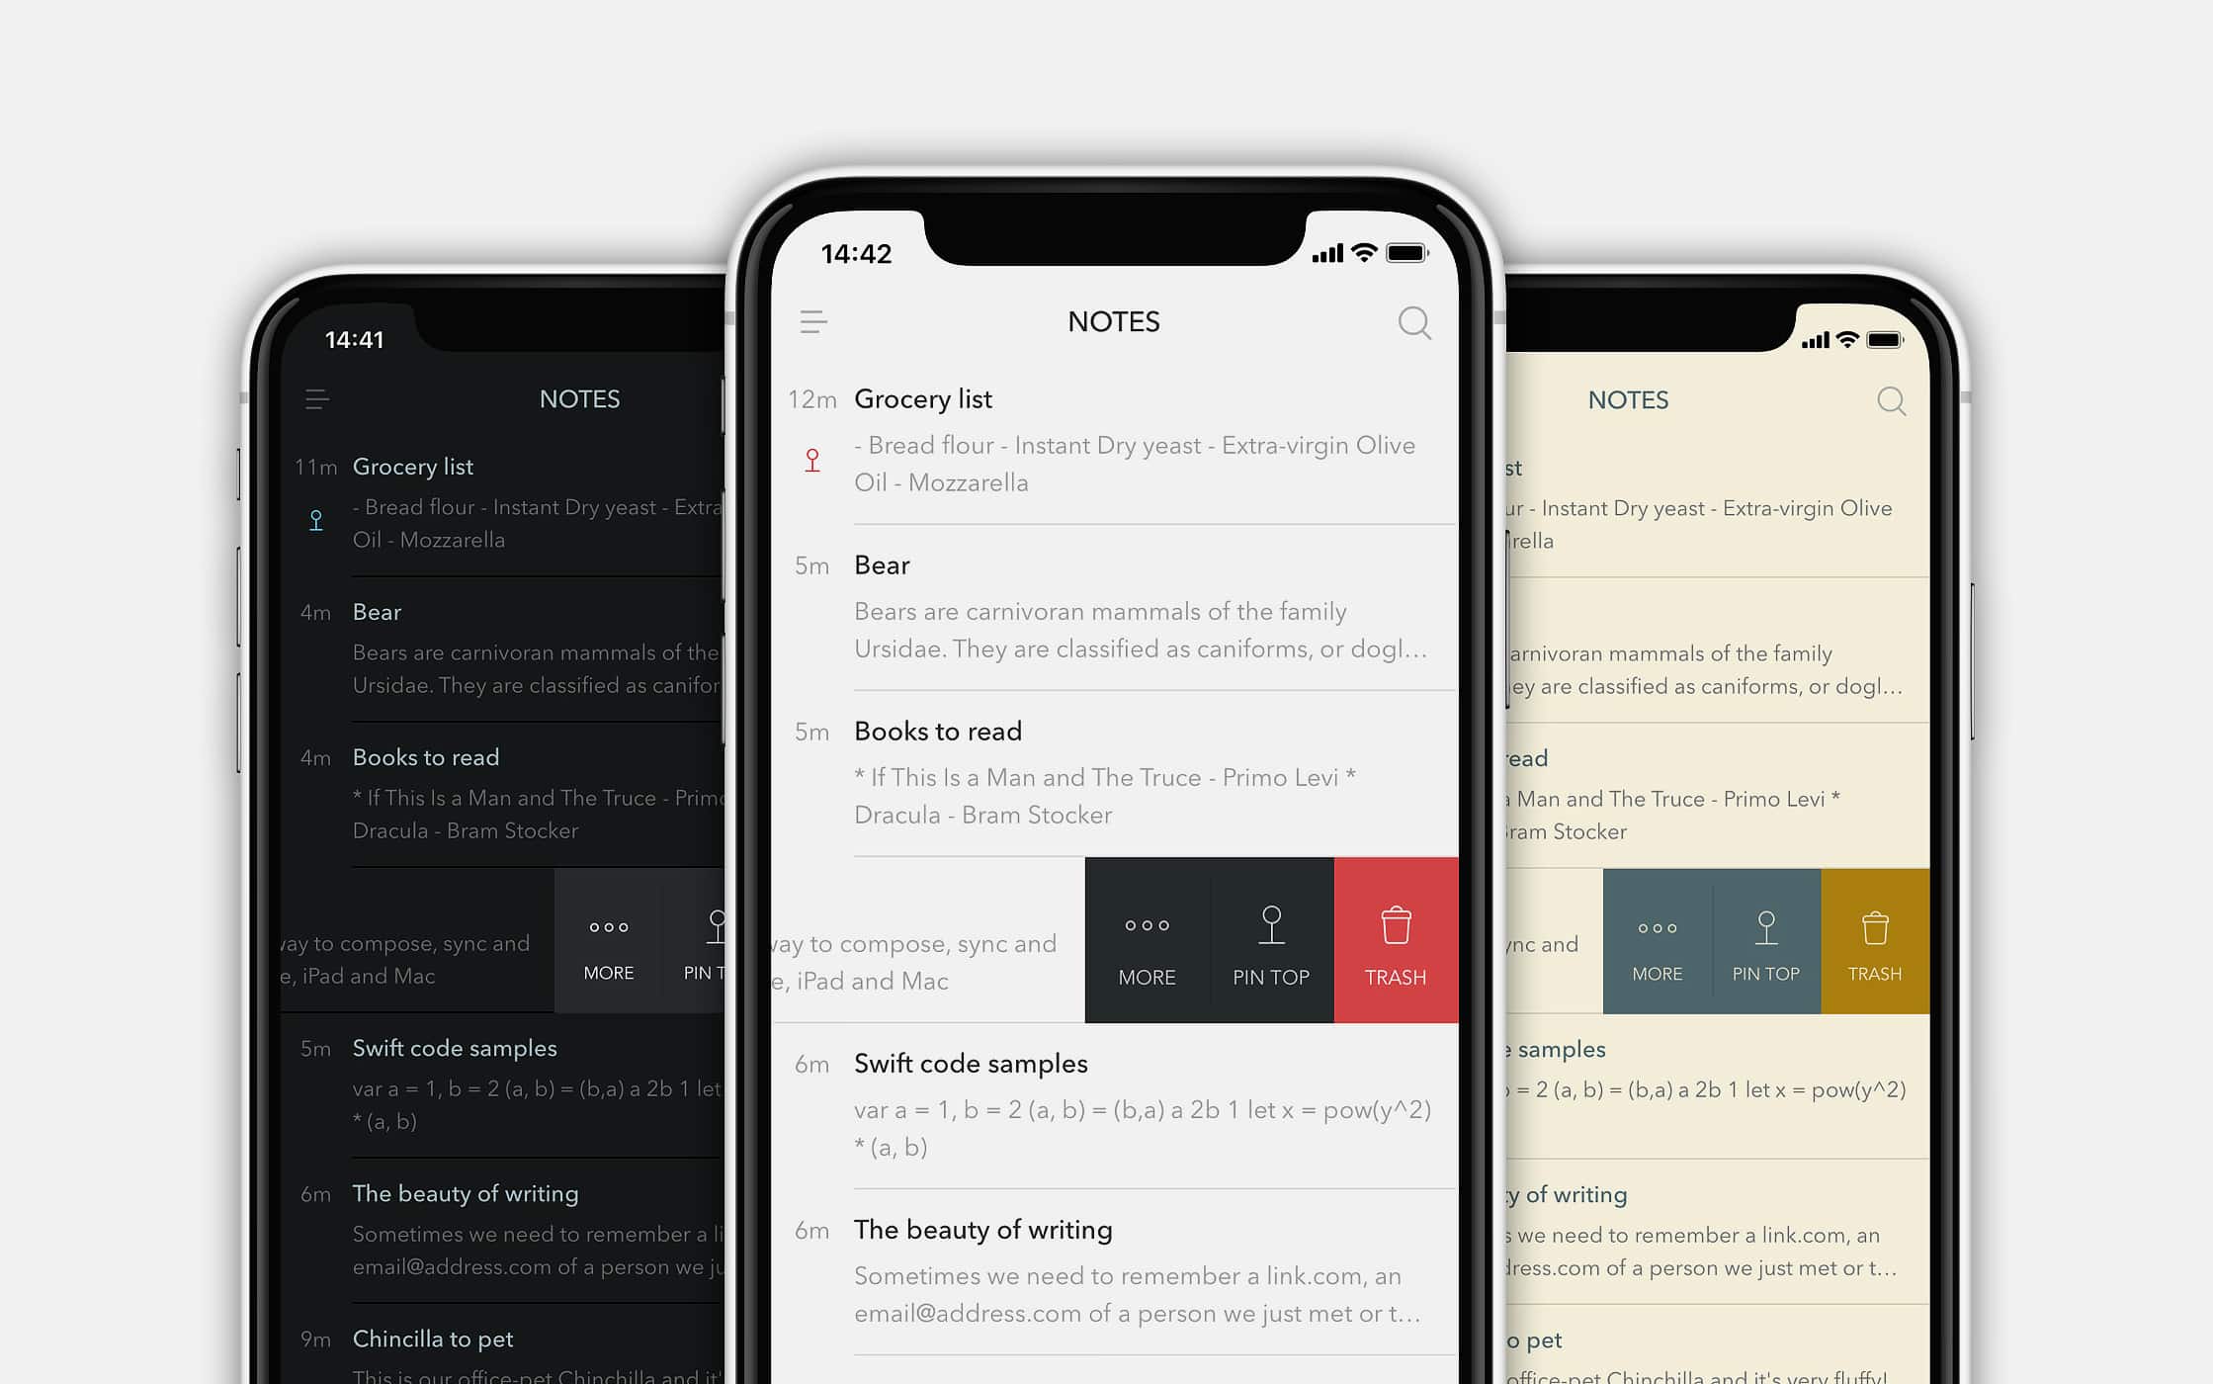Image resolution: width=2213 pixels, height=1384 pixels.
Task: Toggle the dark mode theme on left phone
Action: tap(315, 398)
